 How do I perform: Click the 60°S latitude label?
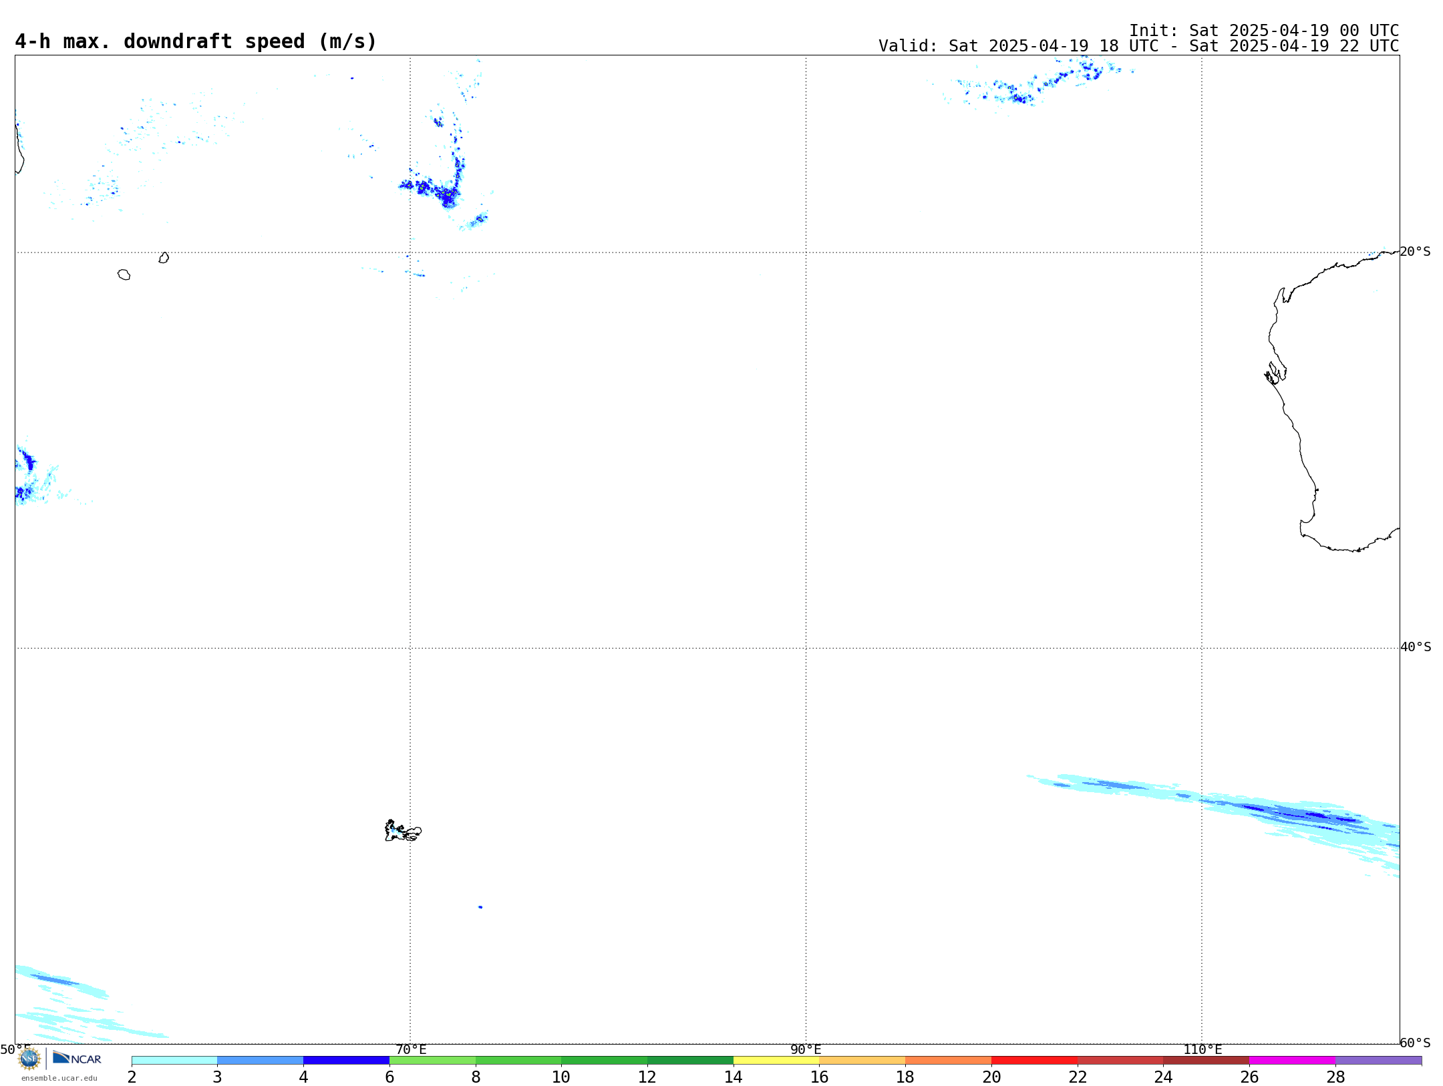pos(1416,1043)
